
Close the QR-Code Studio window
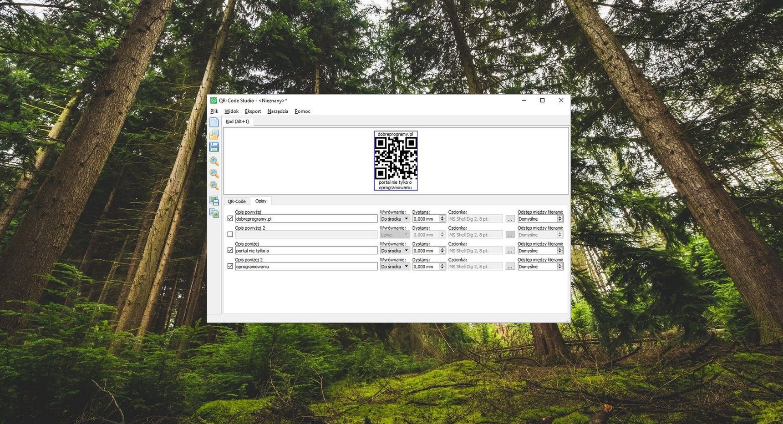pyautogui.click(x=561, y=101)
